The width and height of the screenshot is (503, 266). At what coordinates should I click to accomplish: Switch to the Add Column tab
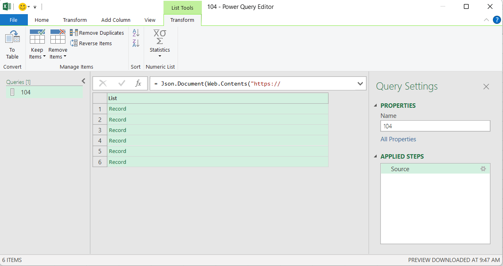116,20
